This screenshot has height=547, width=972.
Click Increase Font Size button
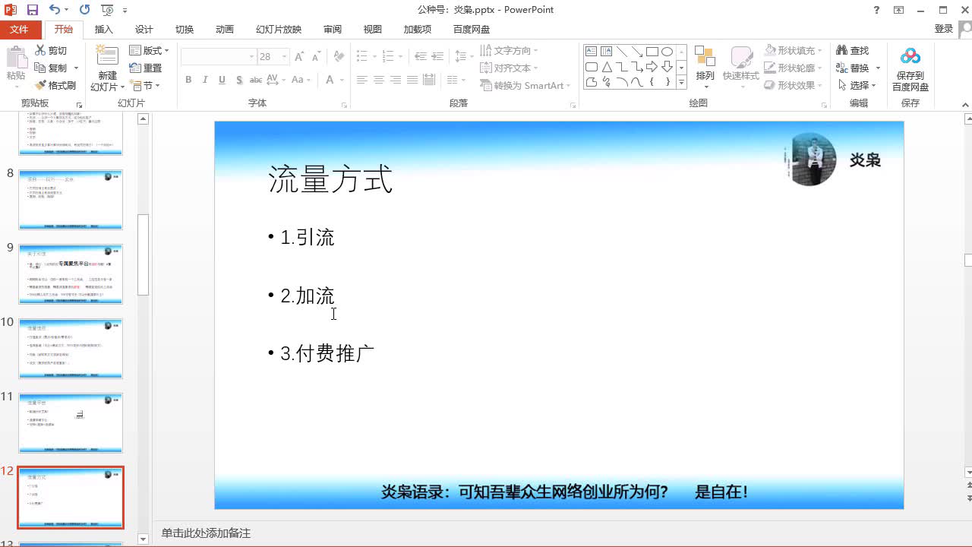[299, 57]
